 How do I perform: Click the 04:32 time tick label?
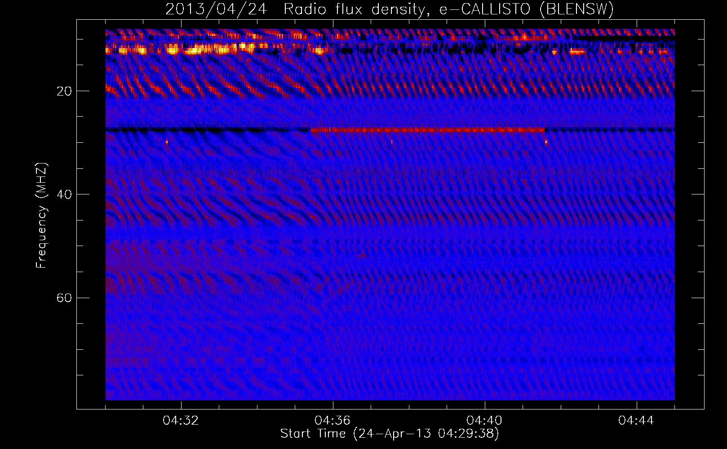click(181, 420)
